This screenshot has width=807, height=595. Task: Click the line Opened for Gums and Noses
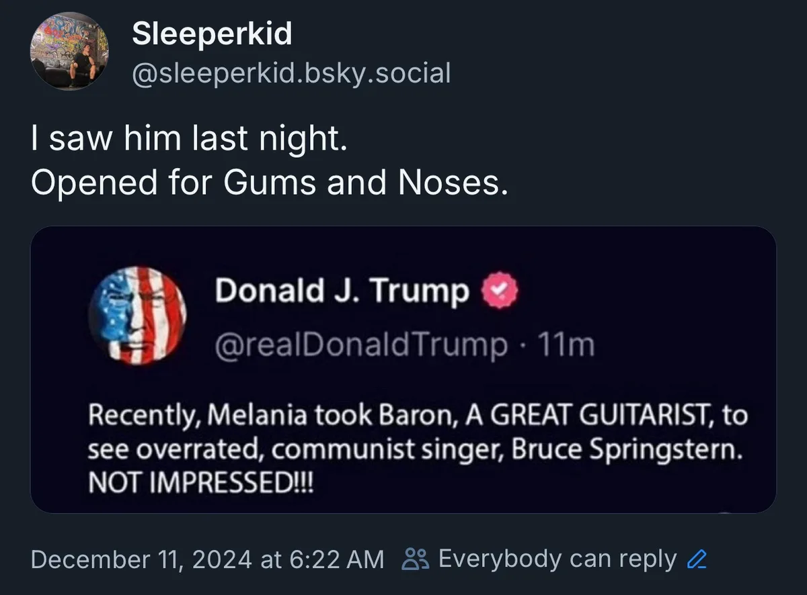coord(270,183)
